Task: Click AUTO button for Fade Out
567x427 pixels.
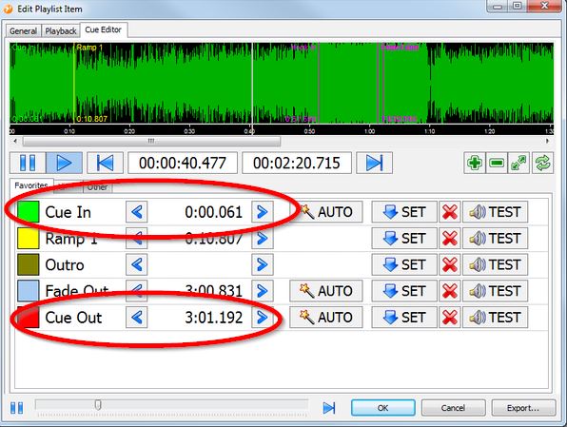Action: [x=325, y=291]
